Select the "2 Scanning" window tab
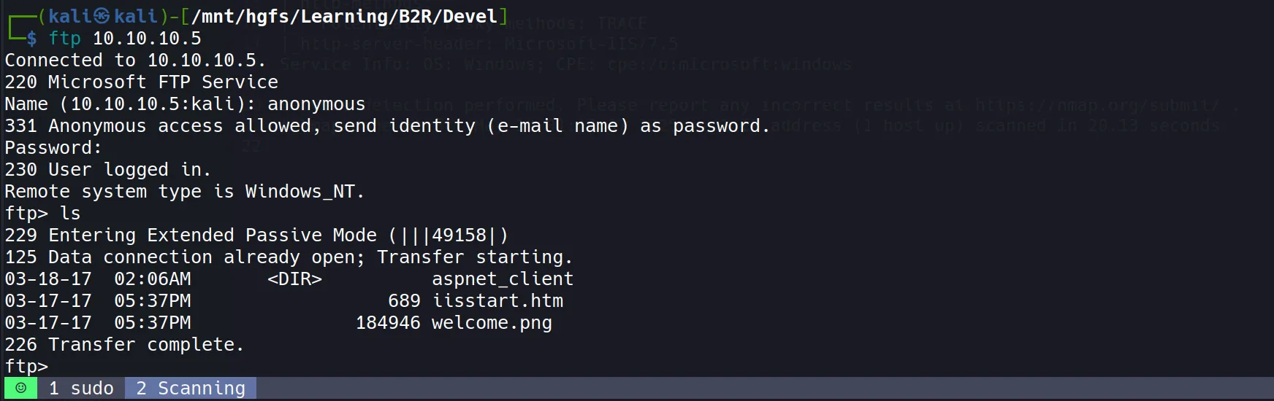 point(191,388)
